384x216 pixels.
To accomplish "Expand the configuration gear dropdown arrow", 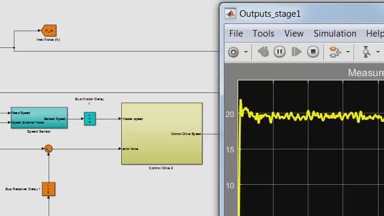I will click(246, 52).
